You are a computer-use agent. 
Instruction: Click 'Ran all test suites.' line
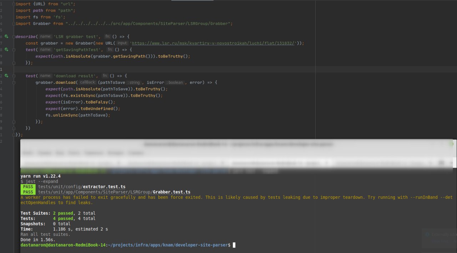coord(45,234)
